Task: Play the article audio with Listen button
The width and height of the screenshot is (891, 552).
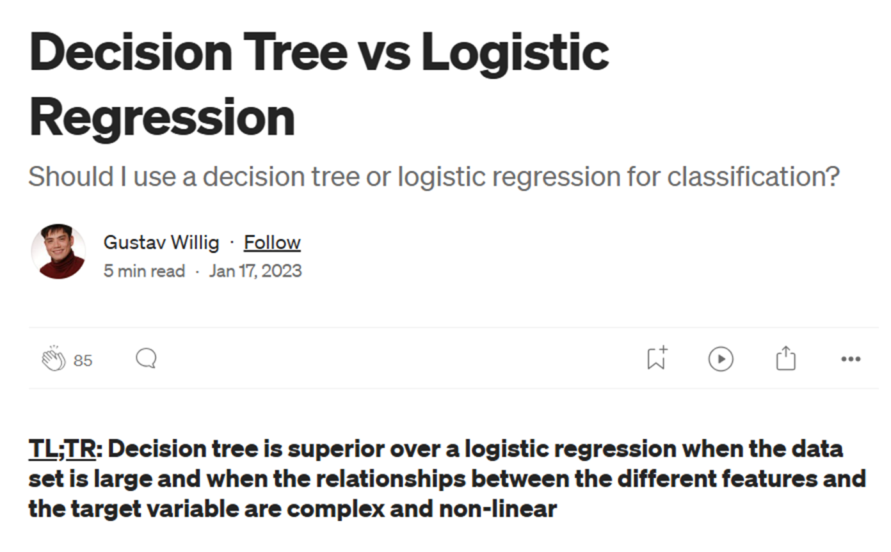Action: click(x=721, y=359)
